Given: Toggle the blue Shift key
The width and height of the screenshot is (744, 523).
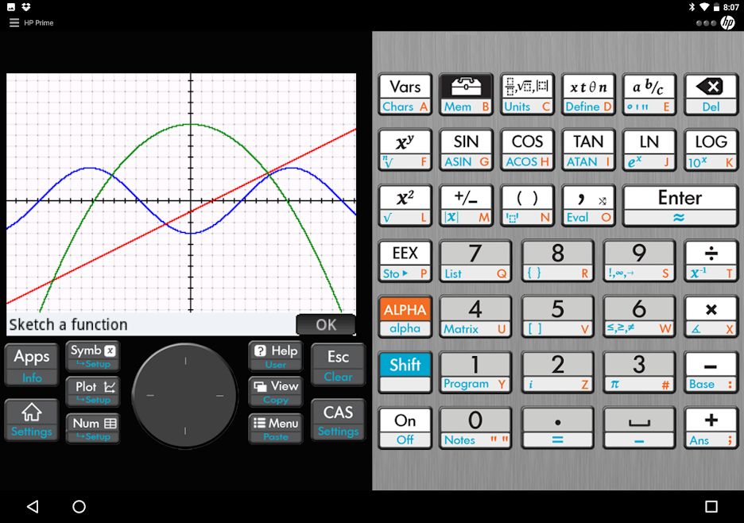Looking at the screenshot, I should pyautogui.click(x=405, y=371).
